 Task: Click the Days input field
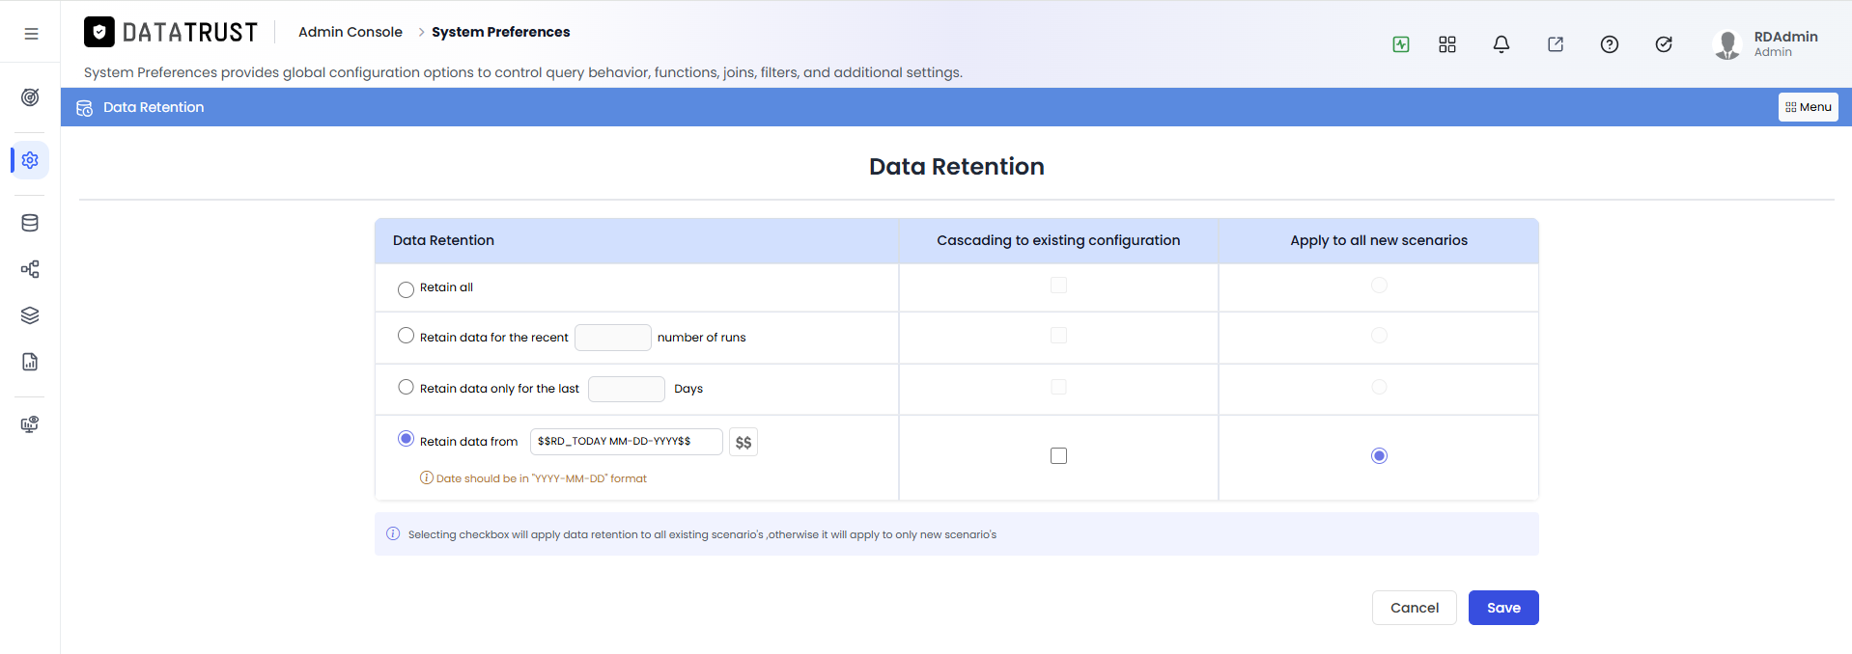click(x=627, y=389)
